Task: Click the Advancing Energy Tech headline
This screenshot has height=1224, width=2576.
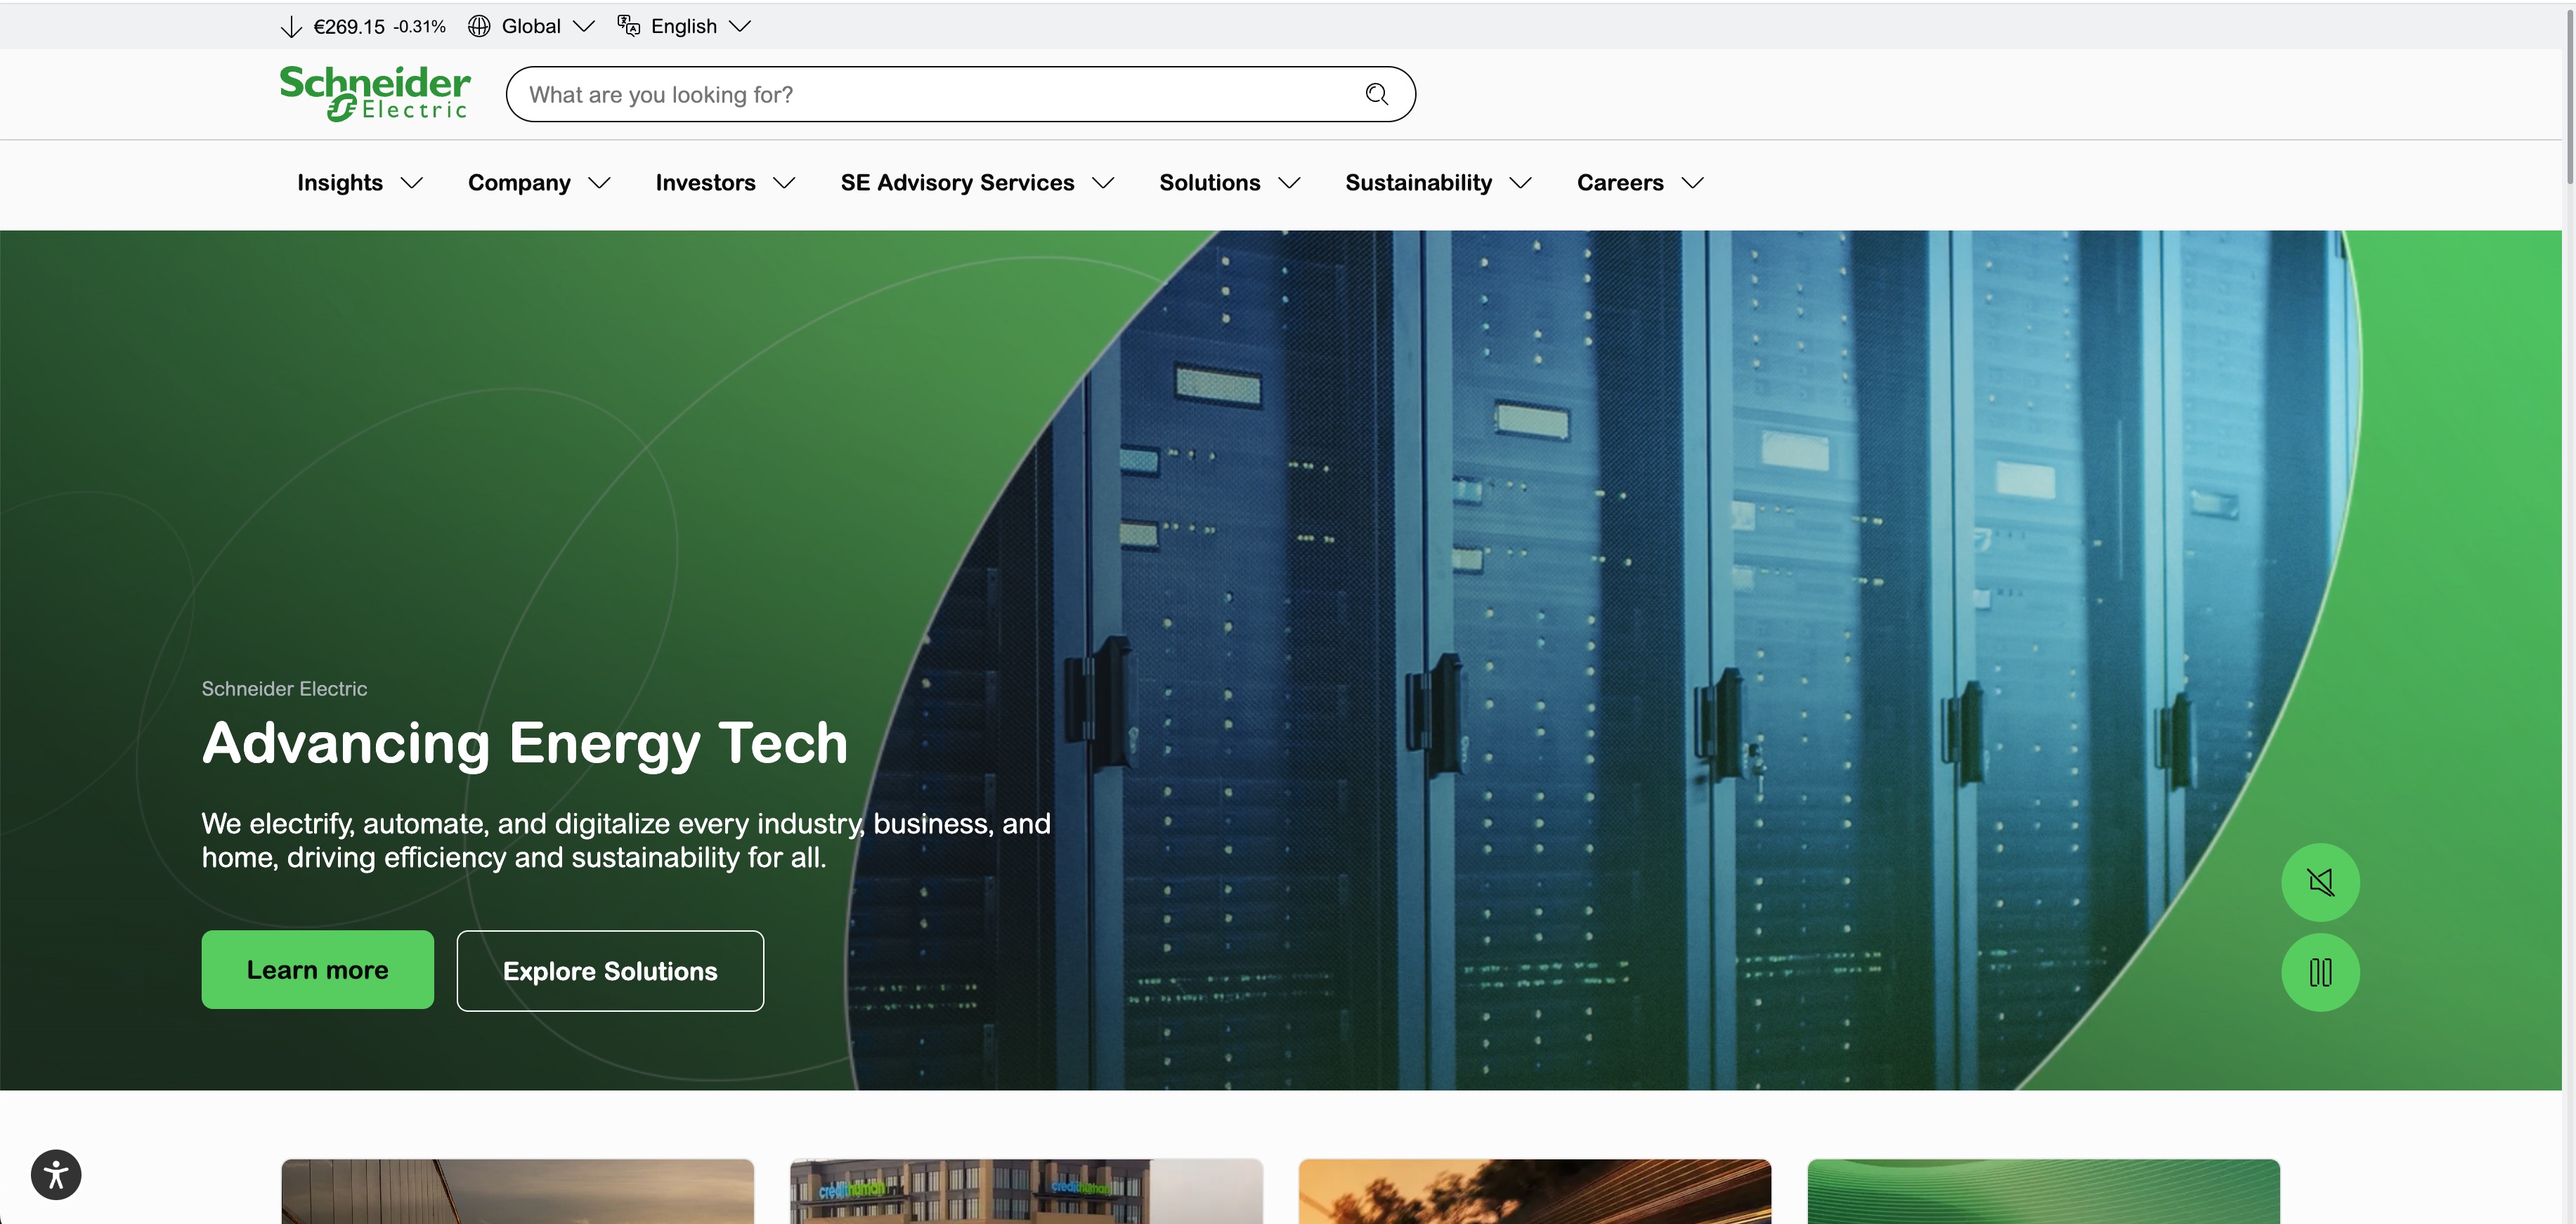Action: (525, 744)
